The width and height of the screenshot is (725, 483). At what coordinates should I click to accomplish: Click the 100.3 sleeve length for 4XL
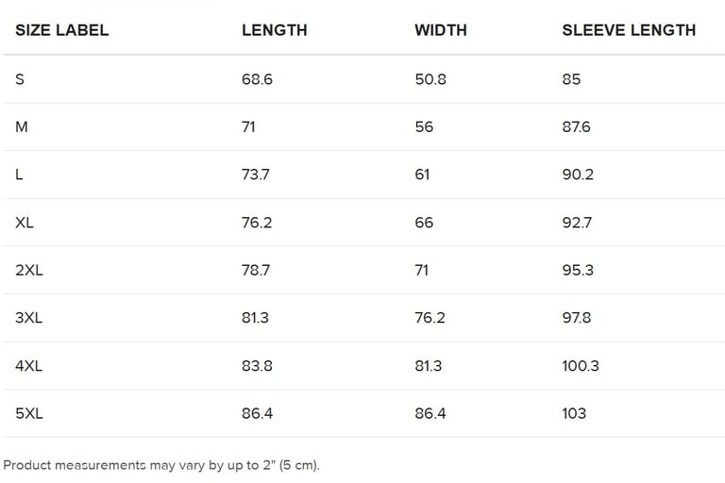coord(581,366)
